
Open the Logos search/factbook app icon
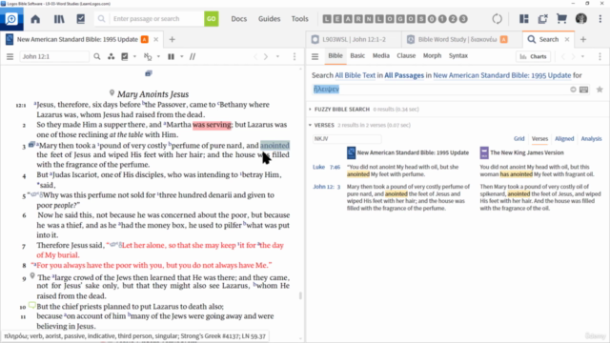point(11,19)
